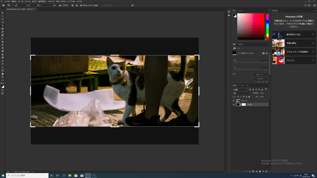Click the hue spectrum slider strip
The height and width of the screenshot is (178, 317).
(267, 26)
